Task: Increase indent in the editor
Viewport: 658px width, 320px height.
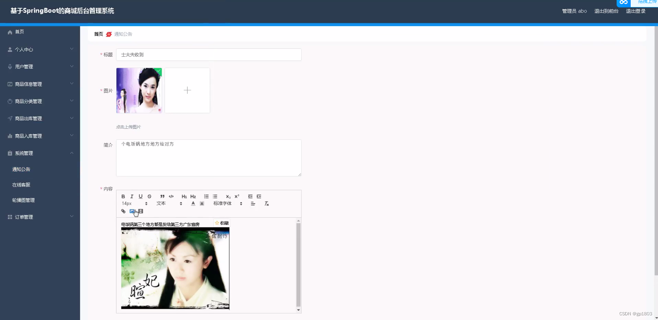Action: click(x=259, y=197)
